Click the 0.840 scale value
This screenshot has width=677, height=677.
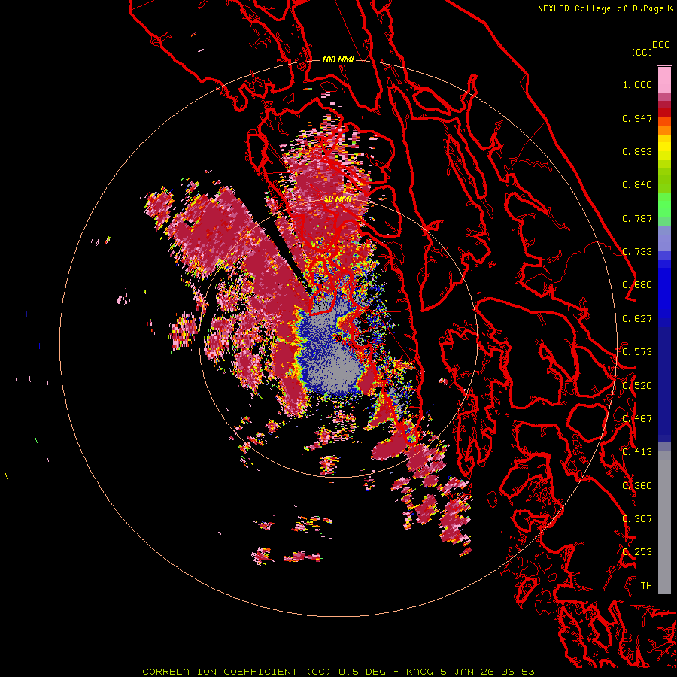pos(637,185)
